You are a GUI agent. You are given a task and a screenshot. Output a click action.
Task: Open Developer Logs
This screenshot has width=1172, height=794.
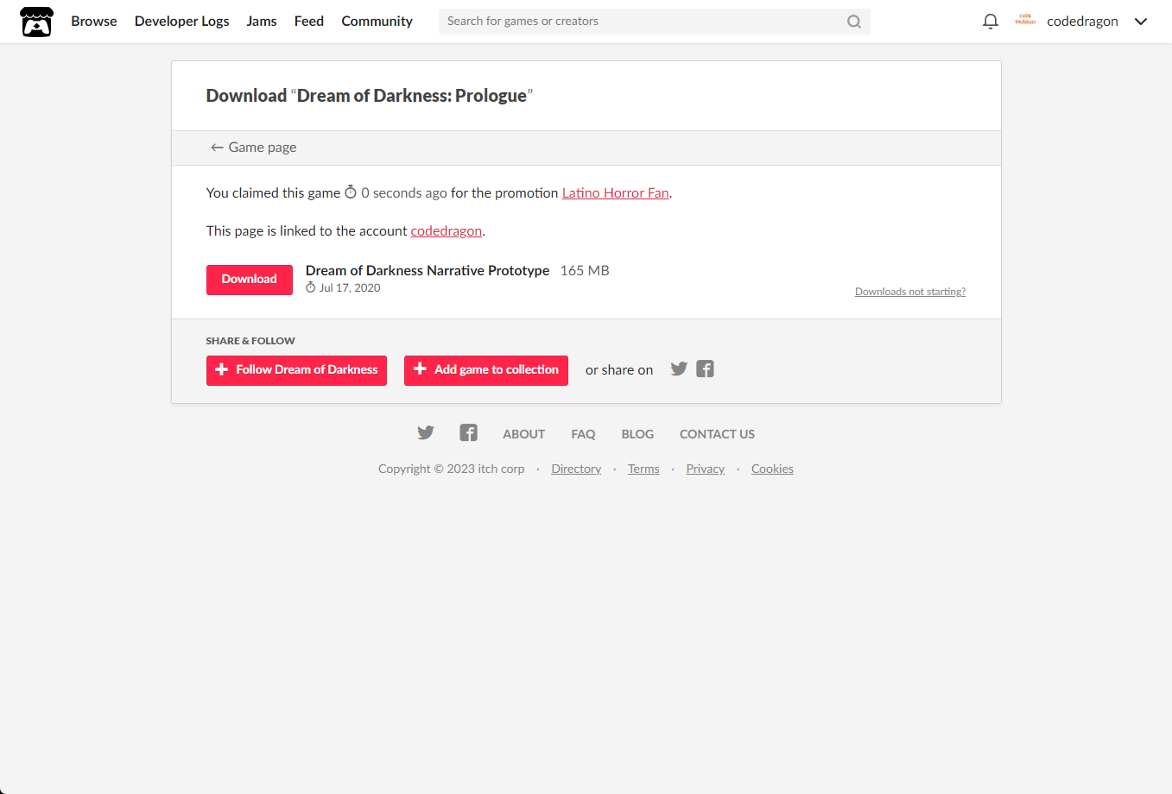(182, 22)
